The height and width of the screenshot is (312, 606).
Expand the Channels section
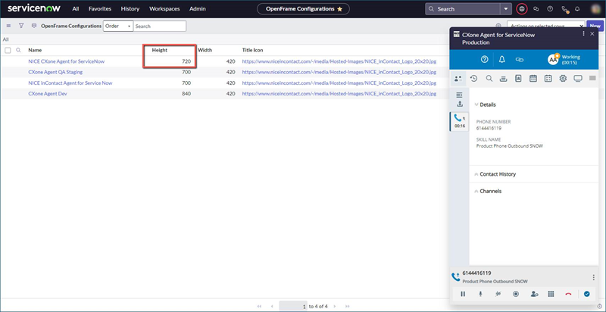click(x=487, y=191)
